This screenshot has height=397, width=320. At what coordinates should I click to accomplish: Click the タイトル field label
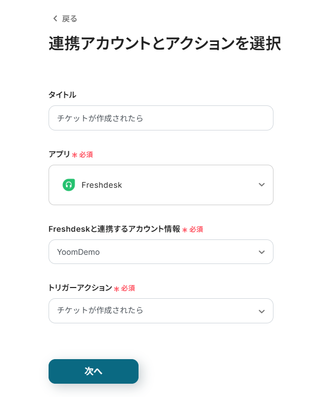tap(62, 95)
